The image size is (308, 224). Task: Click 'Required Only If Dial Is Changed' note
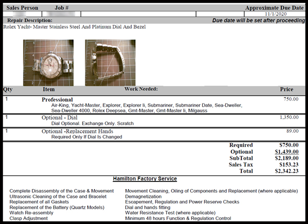pos(87,137)
